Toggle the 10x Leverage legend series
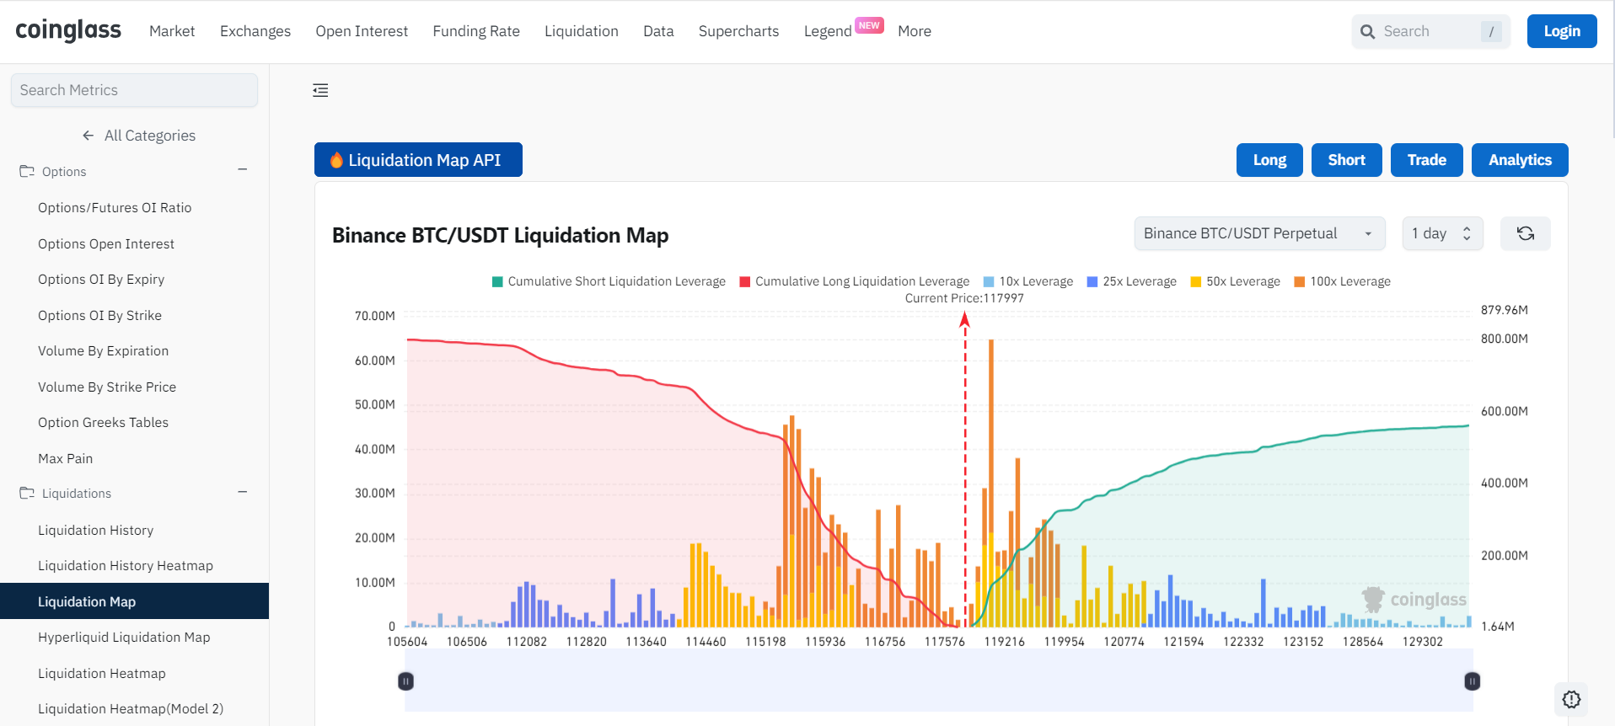 (x=1028, y=281)
